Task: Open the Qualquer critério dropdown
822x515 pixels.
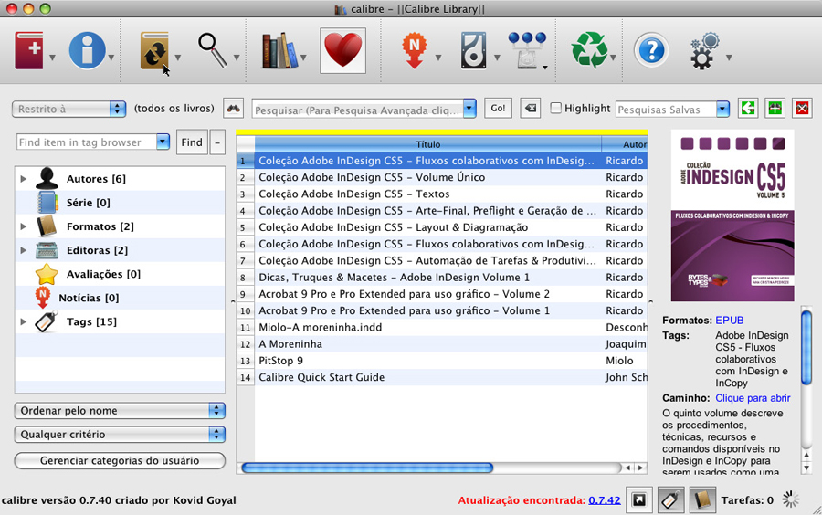Action: click(x=120, y=435)
